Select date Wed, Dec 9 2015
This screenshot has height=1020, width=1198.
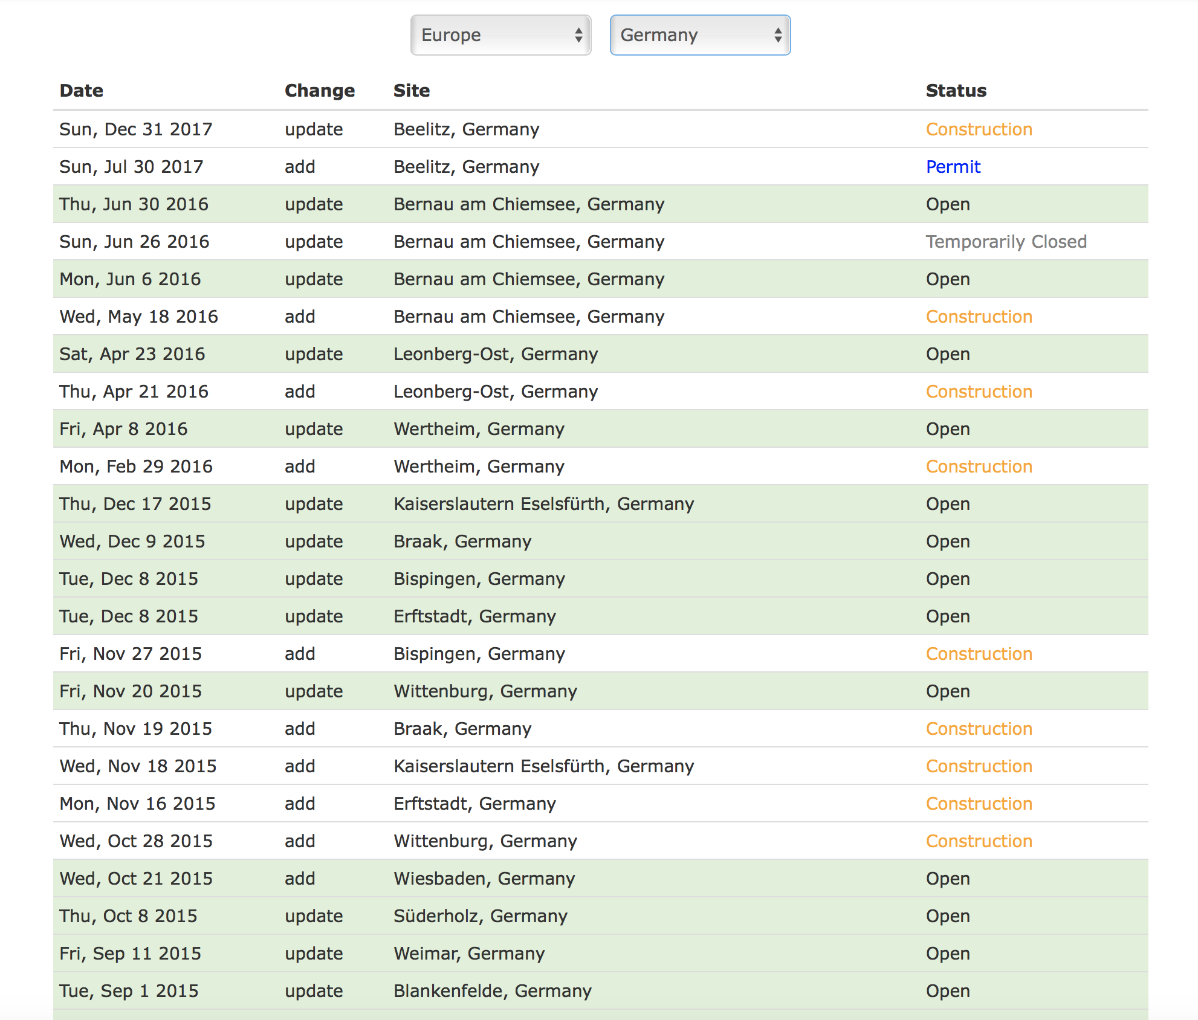pos(132,541)
